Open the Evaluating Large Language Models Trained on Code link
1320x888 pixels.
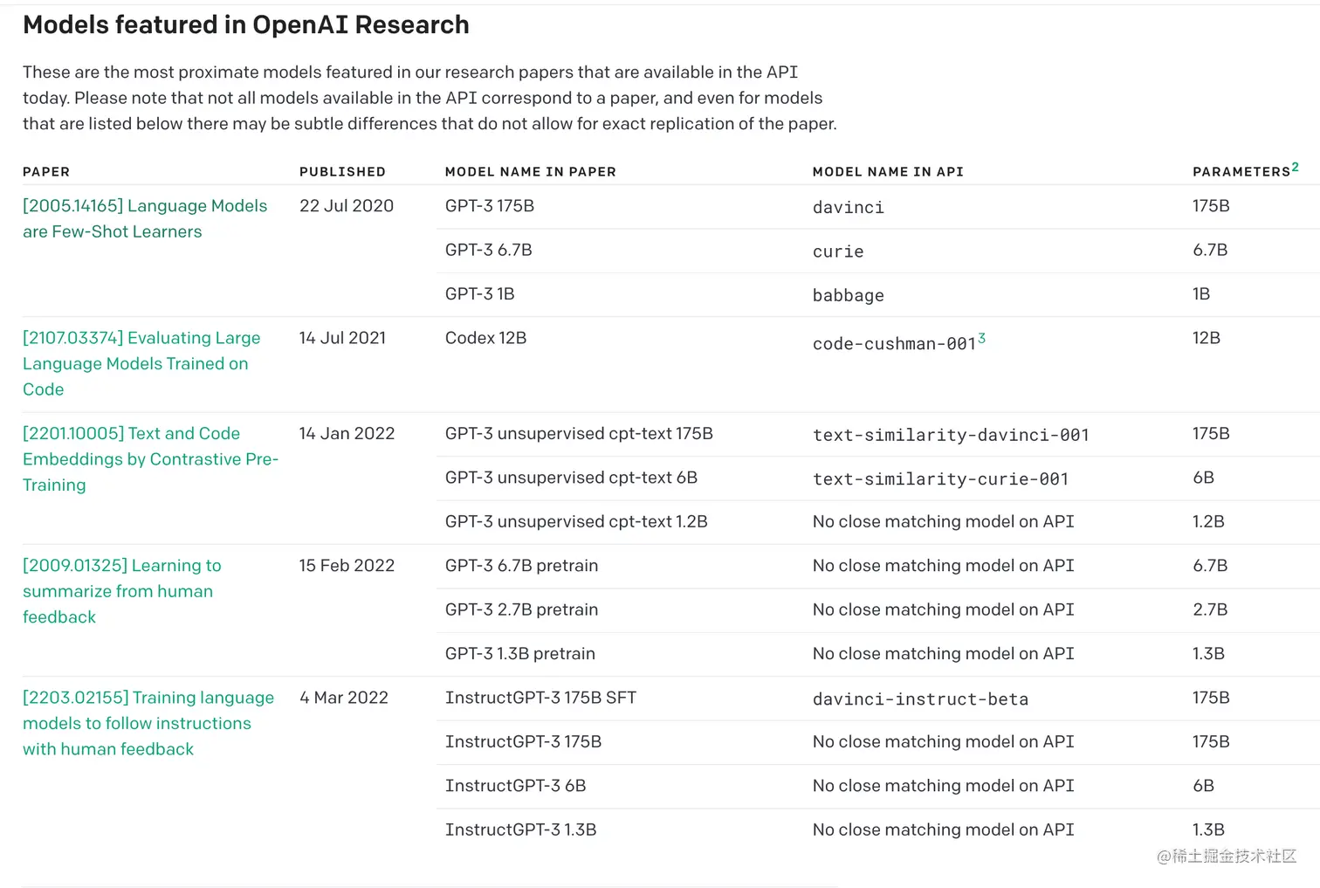(x=141, y=363)
